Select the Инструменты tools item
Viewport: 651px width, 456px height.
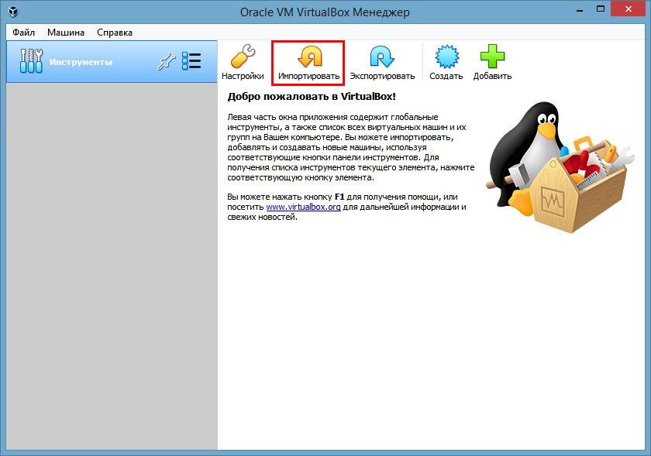(x=112, y=61)
